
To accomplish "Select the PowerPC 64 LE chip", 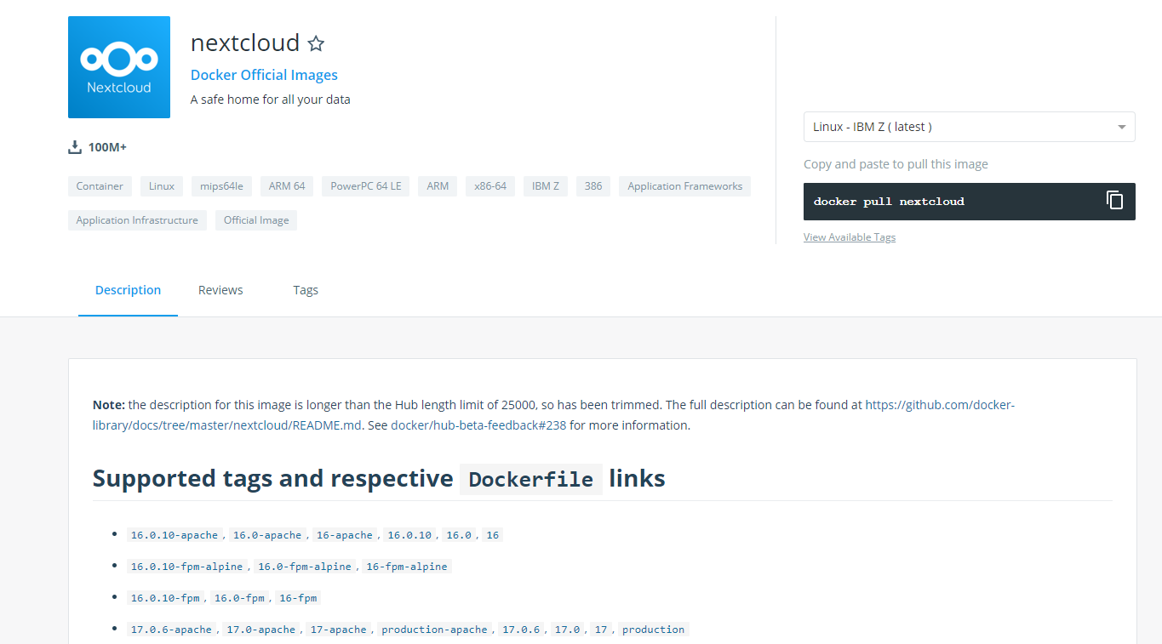I will point(366,186).
